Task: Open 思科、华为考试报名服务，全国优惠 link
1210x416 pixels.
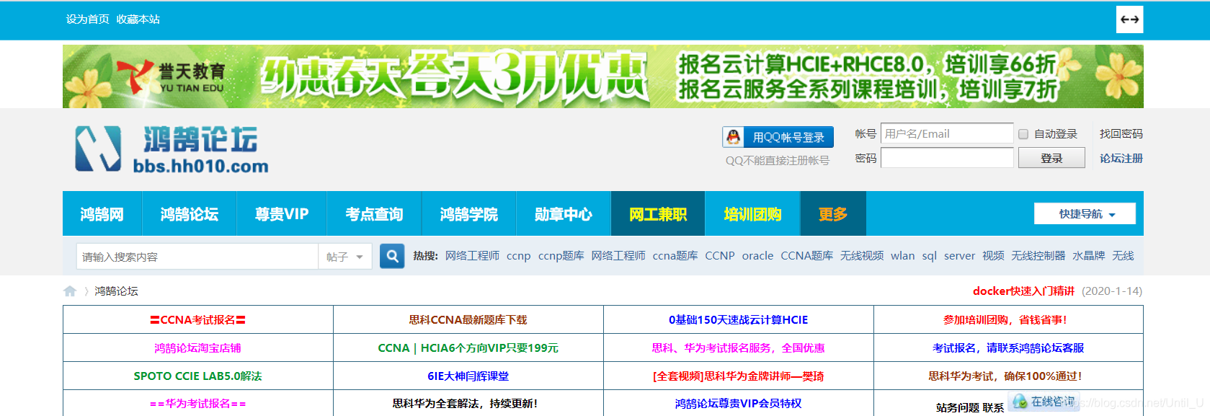Action: 739,348
